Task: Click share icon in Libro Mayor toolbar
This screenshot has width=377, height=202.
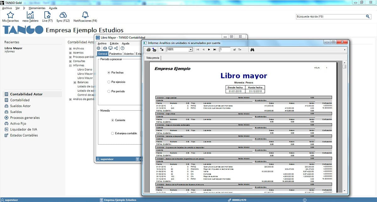Action: click(116, 48)
